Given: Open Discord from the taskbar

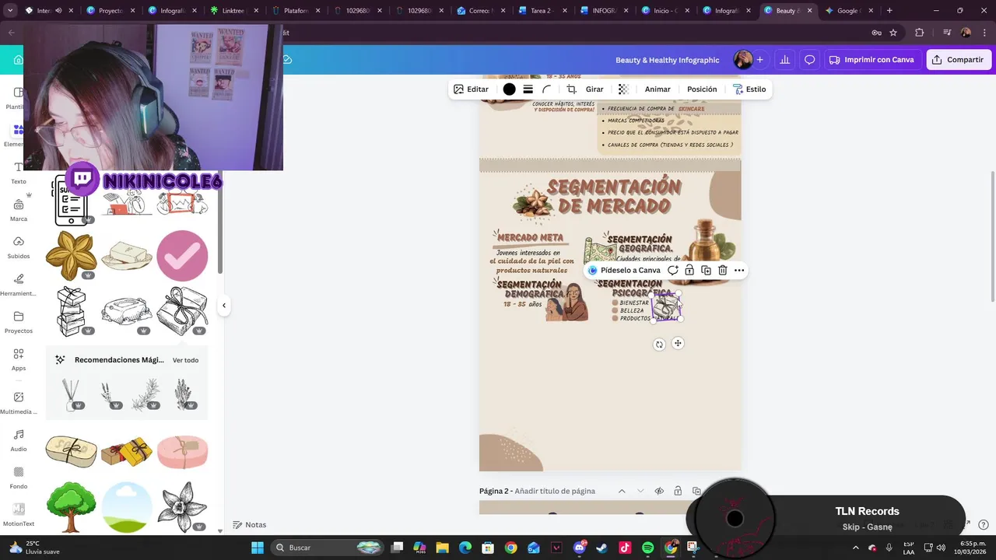Looking at the screenshot, I should (x=579, y=548).
